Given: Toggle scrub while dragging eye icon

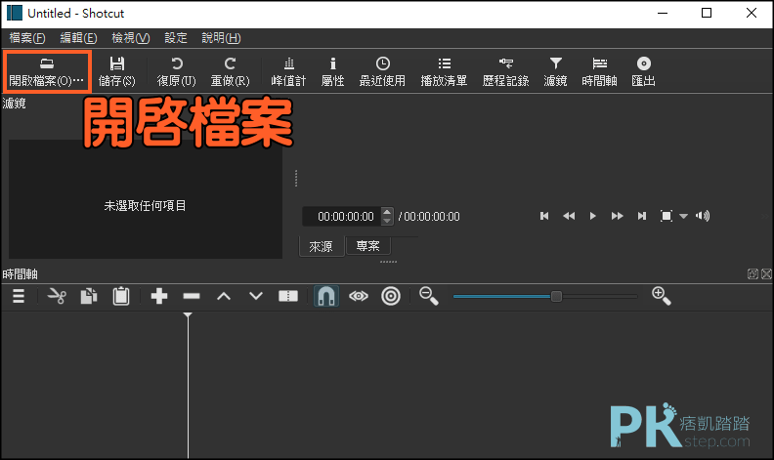Looking at the screenshot, I should click(359, 296).
